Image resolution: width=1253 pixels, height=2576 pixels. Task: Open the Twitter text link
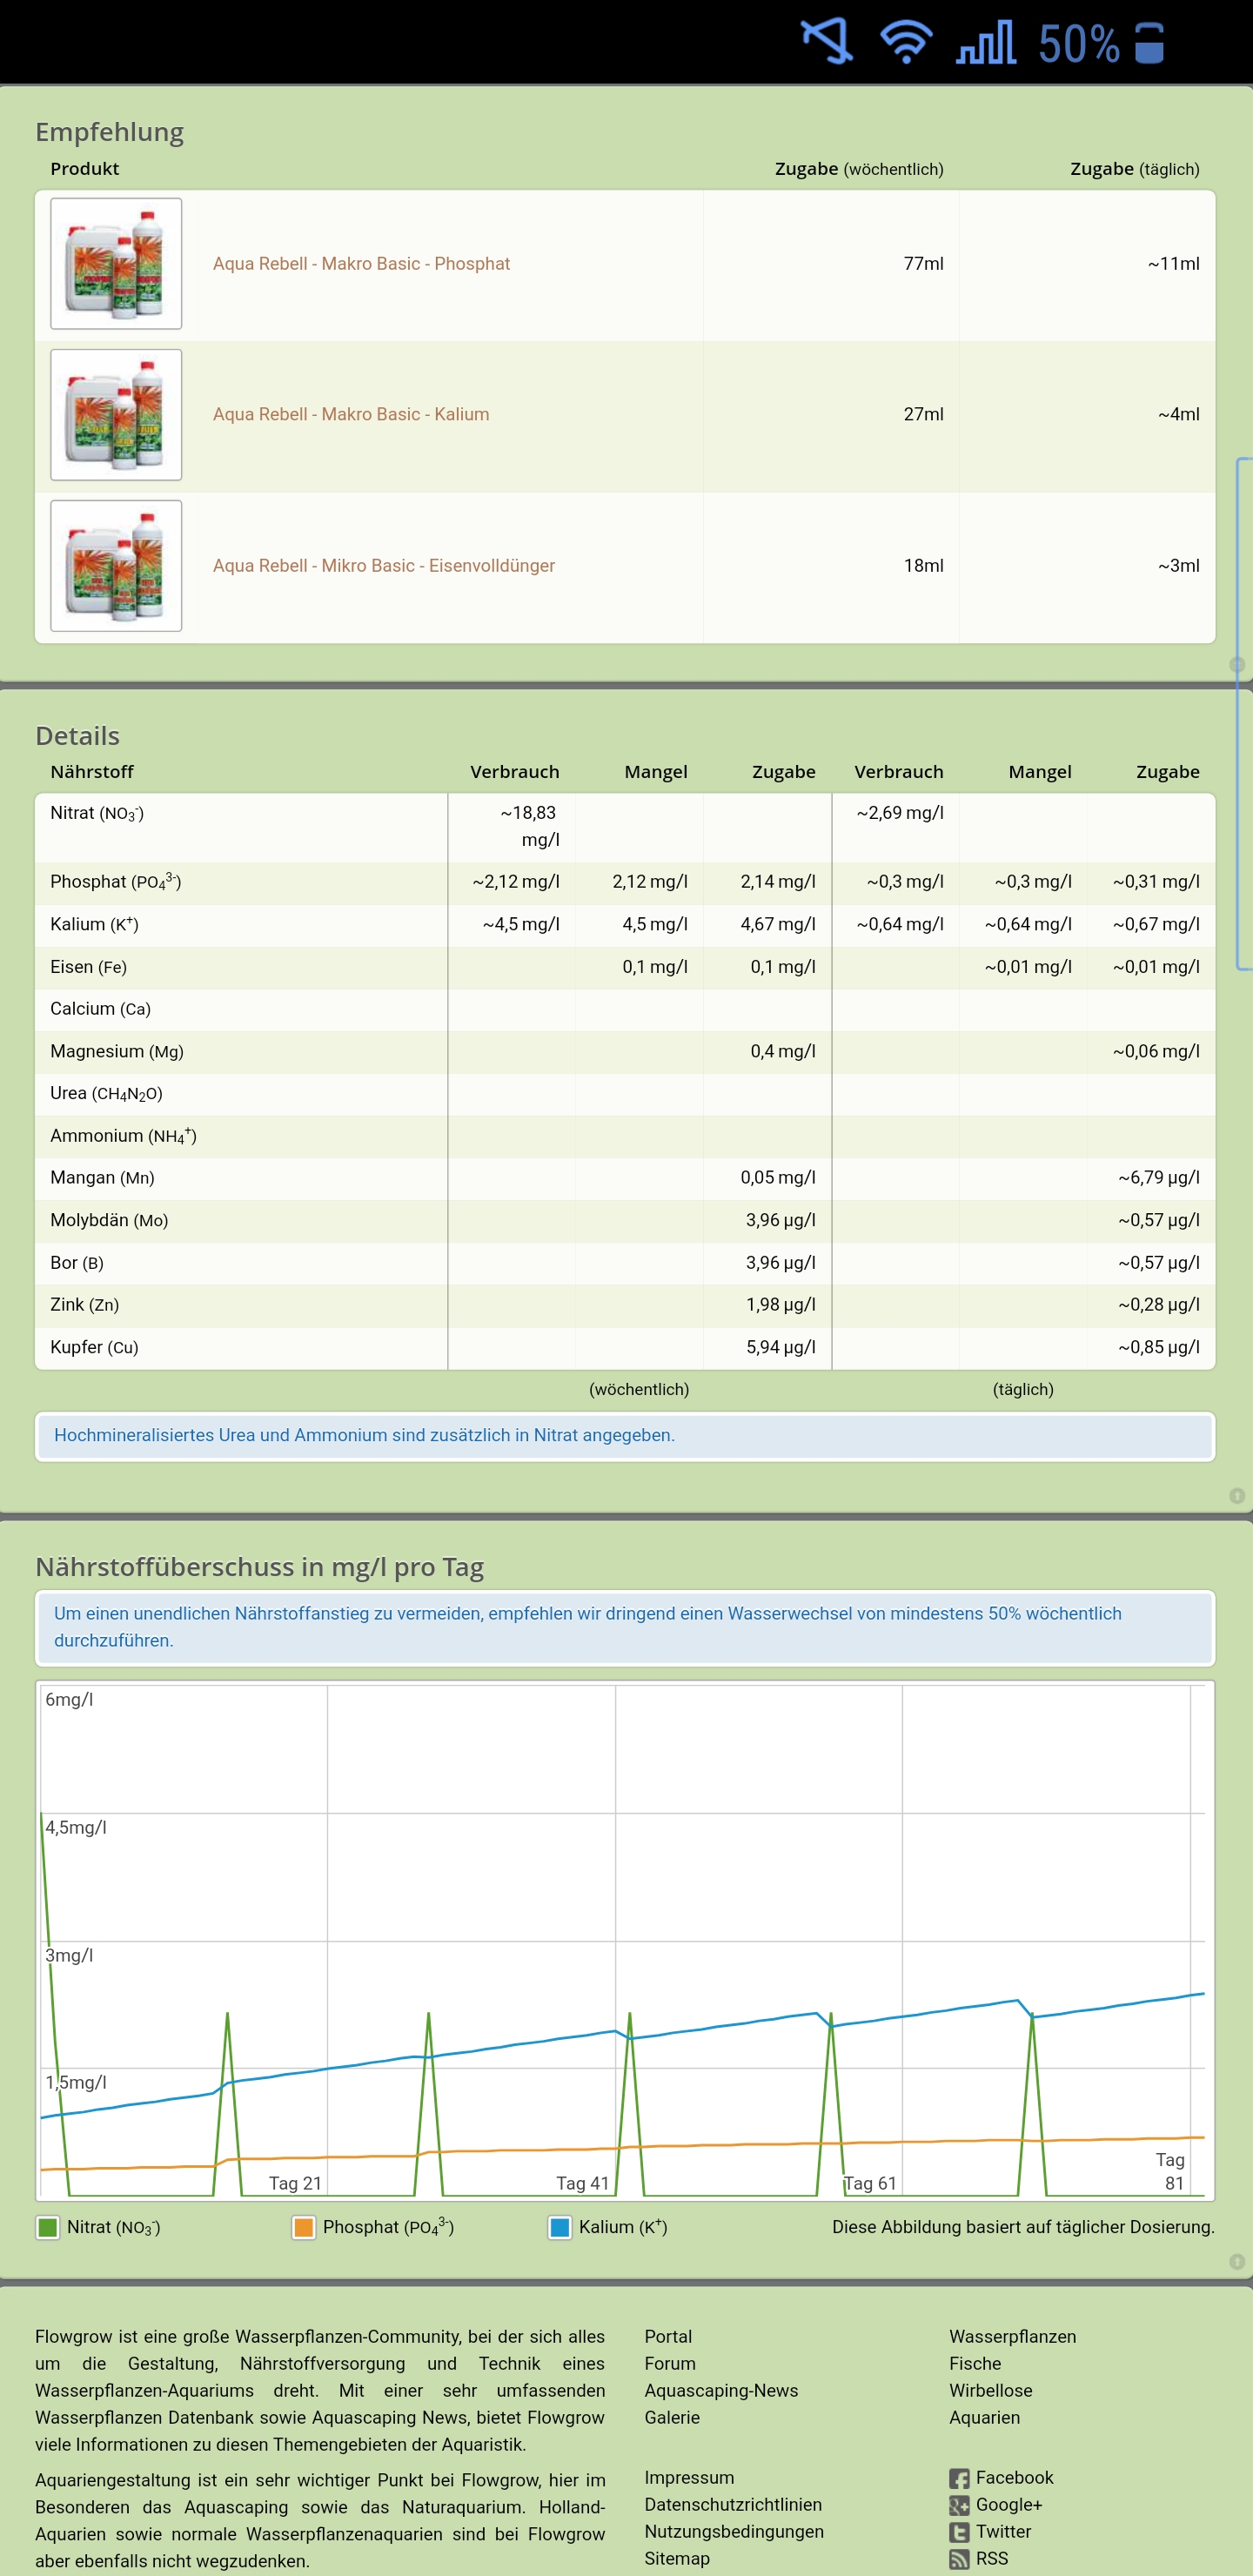[1003, 2531]
